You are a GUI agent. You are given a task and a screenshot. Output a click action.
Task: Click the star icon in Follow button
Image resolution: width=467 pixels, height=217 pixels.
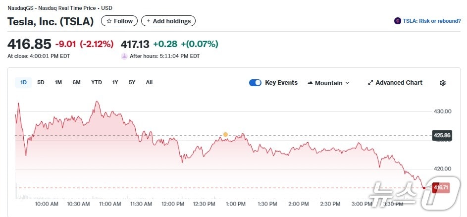[x=109, y=21]
